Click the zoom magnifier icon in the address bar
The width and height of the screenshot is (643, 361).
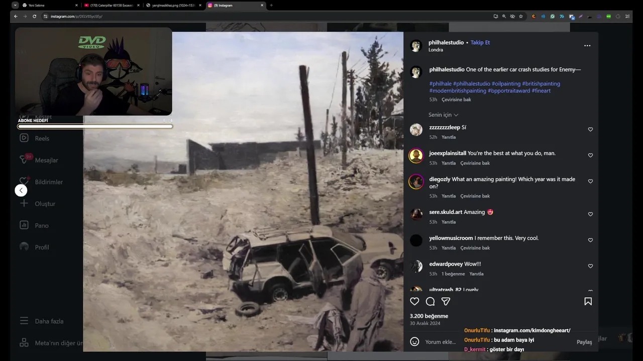tap(504, 16)
